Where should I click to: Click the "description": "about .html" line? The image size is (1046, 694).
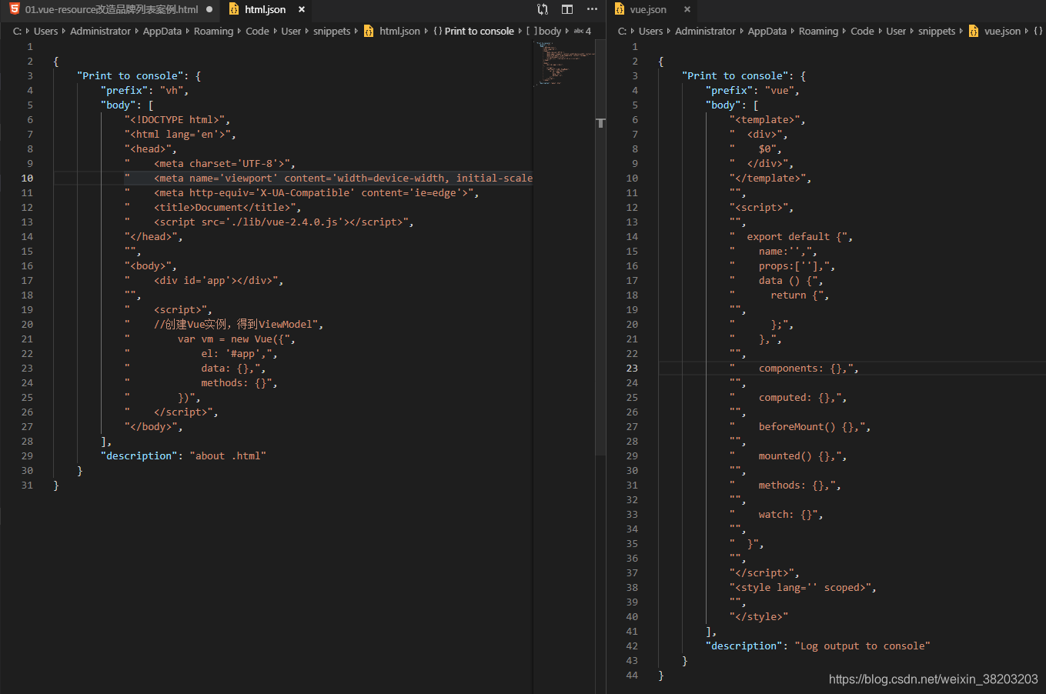pos(183,455)
